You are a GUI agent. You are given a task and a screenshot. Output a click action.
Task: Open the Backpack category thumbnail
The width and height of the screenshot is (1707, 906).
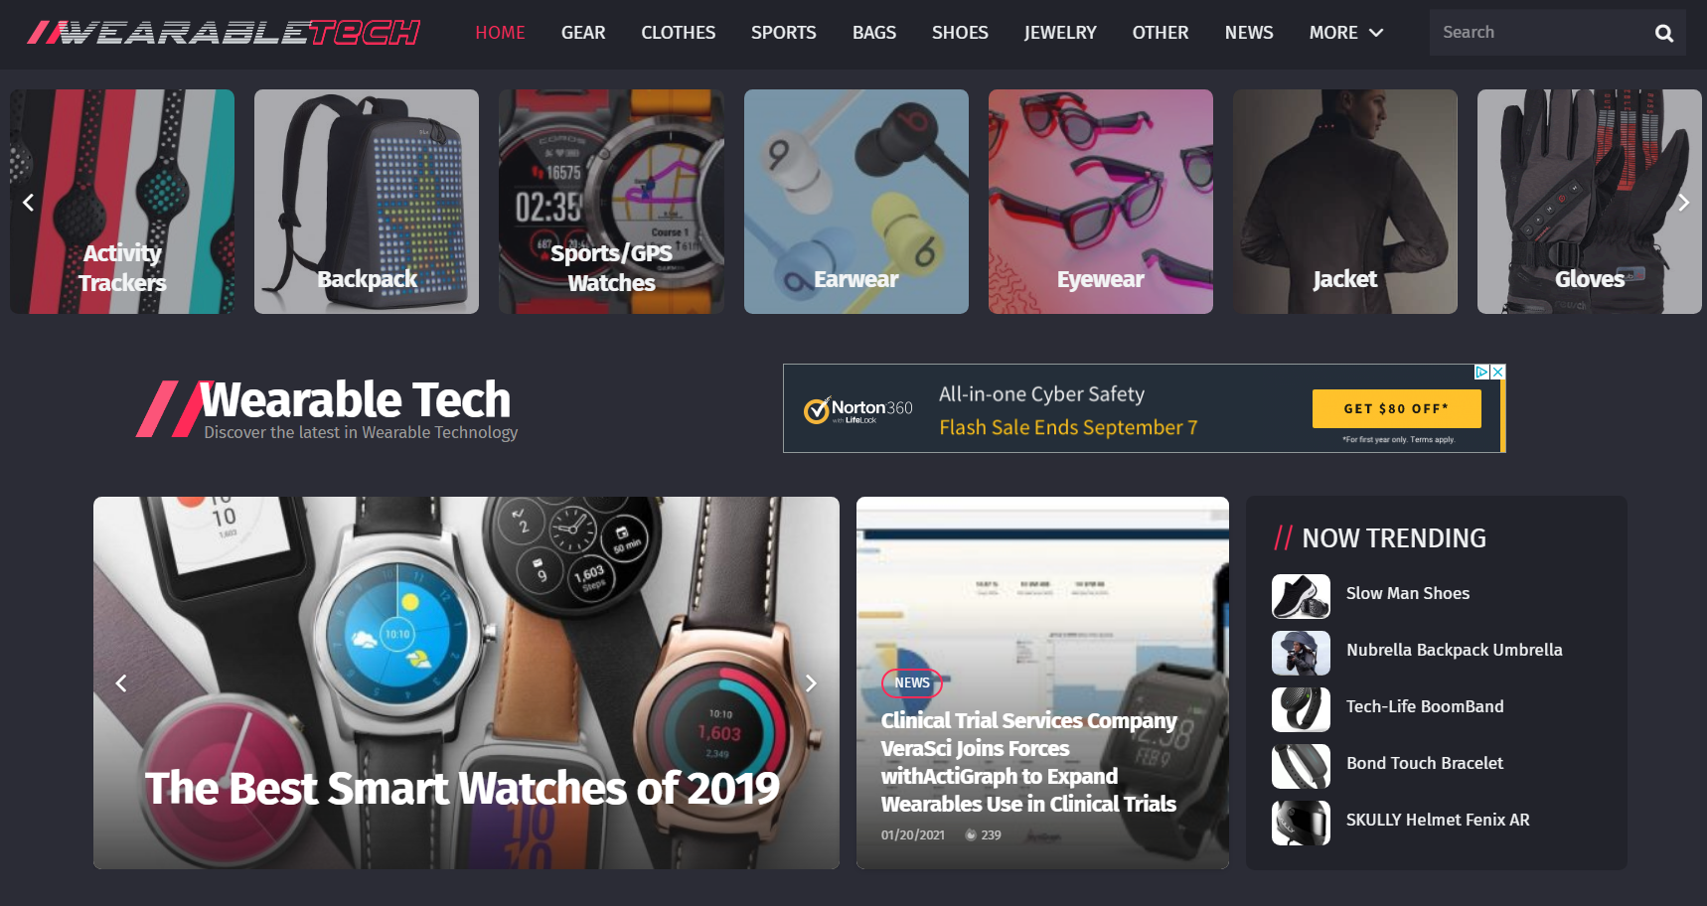367,202
